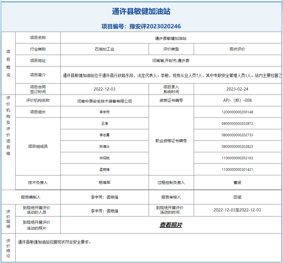
Task: Click the 技术负责人 label cell
Action: click(x=38, y=183)
